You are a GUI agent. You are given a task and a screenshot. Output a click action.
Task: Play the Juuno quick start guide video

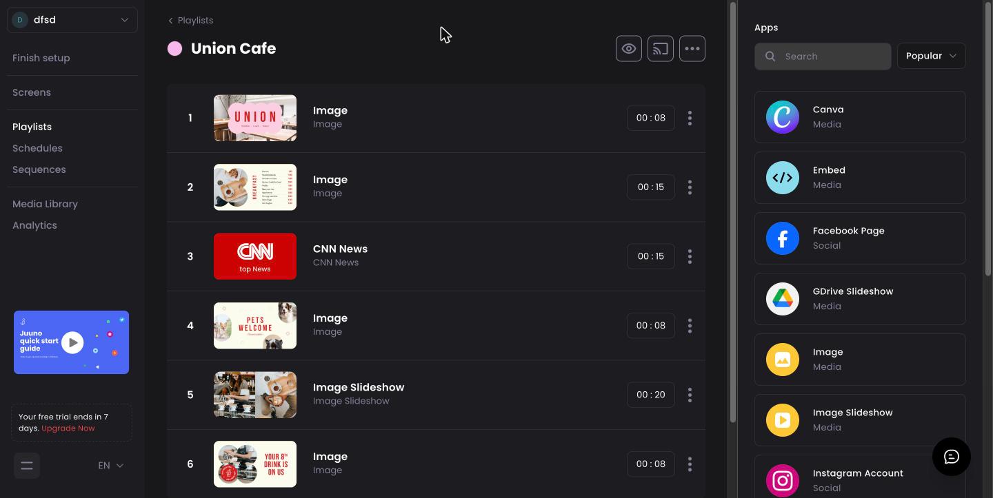tap(72, 342)
